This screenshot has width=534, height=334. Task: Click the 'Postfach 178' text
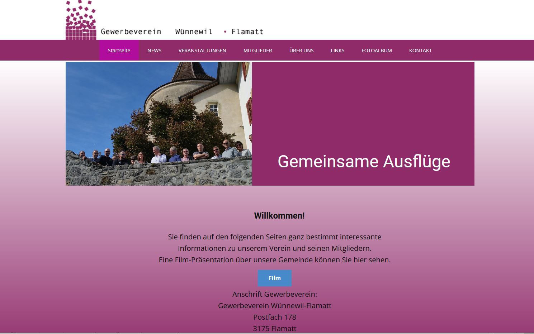click(275, 317)
